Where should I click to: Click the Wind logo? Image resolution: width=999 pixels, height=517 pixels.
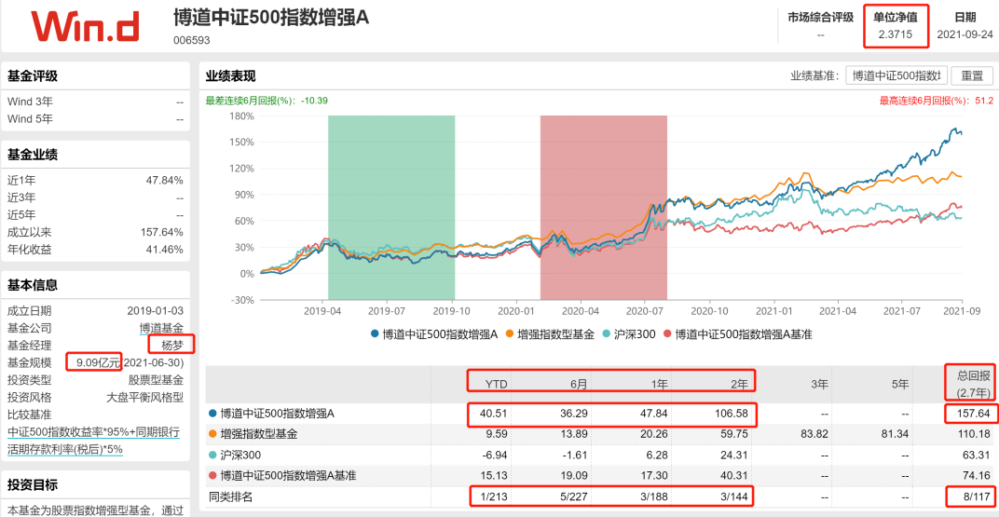pos(85,25)
